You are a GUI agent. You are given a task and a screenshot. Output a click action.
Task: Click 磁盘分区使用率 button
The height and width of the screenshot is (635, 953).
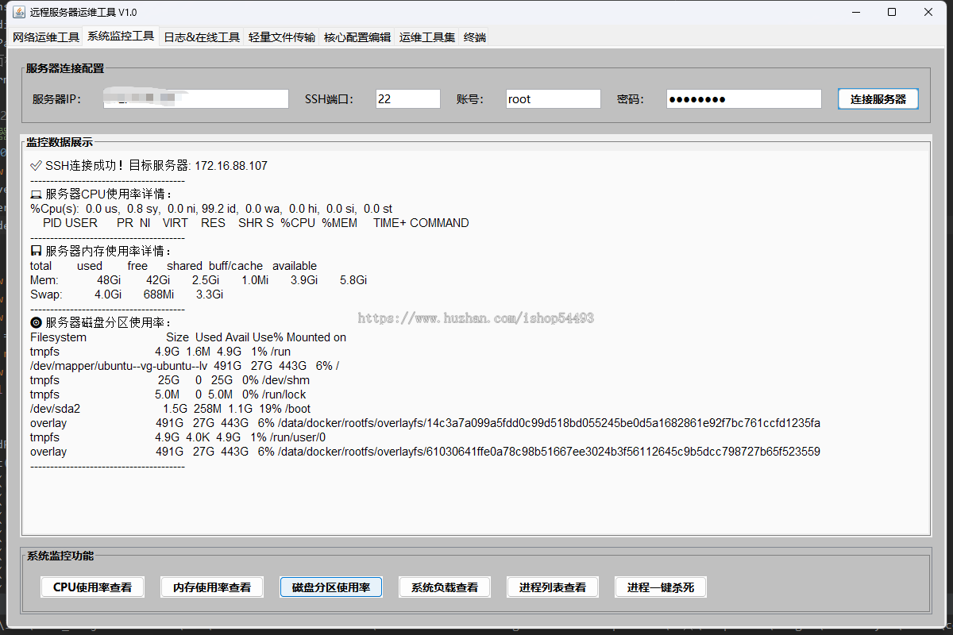pos(331,587)
